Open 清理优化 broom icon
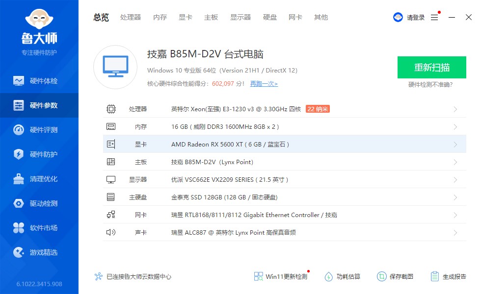This screenshot has width=481, height=294. coord(19,179)
